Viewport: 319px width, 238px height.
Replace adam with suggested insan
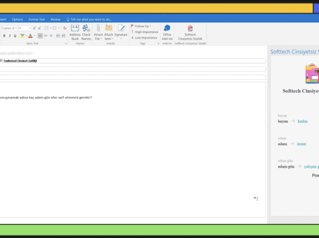tap(302, 144)
